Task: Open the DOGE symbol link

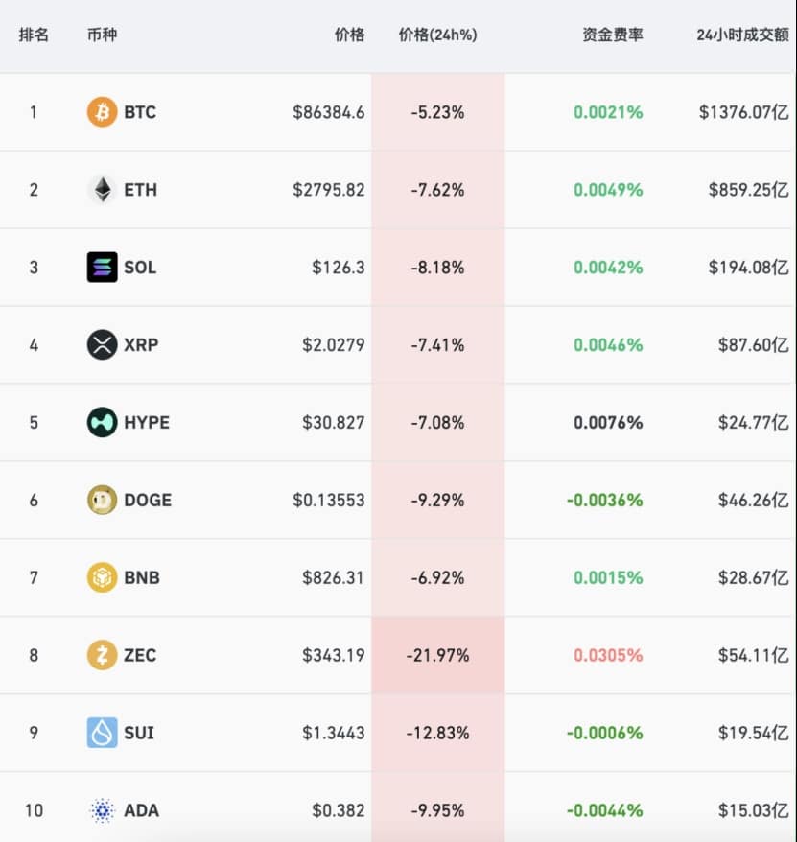Action: click(x=148, y=501)
